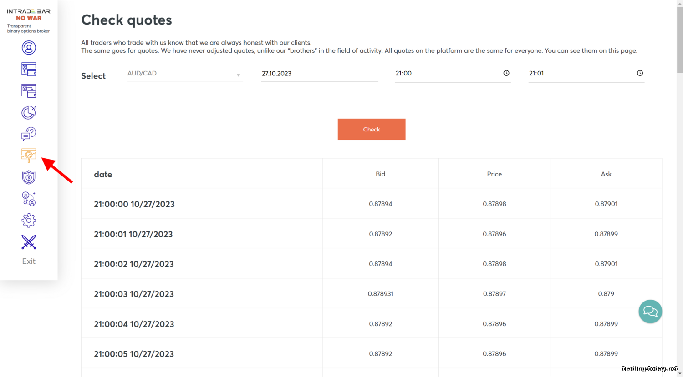This screenshot has height=377, width=683.
Task: Expand the AUD/CAD currency pair dropdown
Action: pos(184,74)
